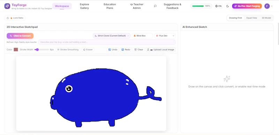Open Teacher Admin section
The width and height of the screenshot is (279, 135).
click(137, 6)
